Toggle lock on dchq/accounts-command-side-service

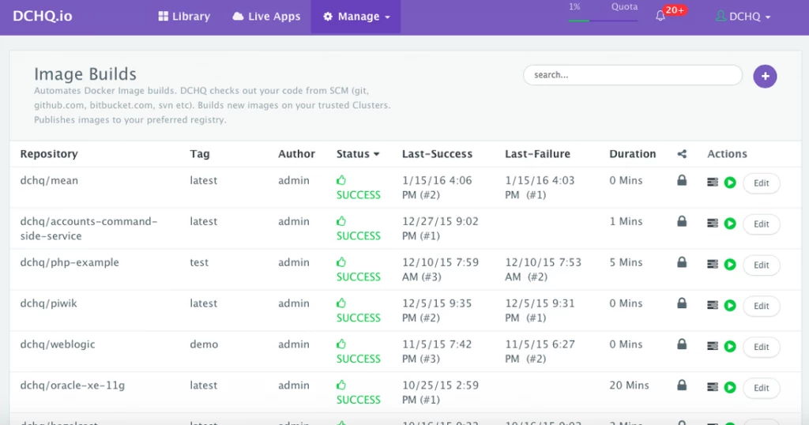(682, 221)
